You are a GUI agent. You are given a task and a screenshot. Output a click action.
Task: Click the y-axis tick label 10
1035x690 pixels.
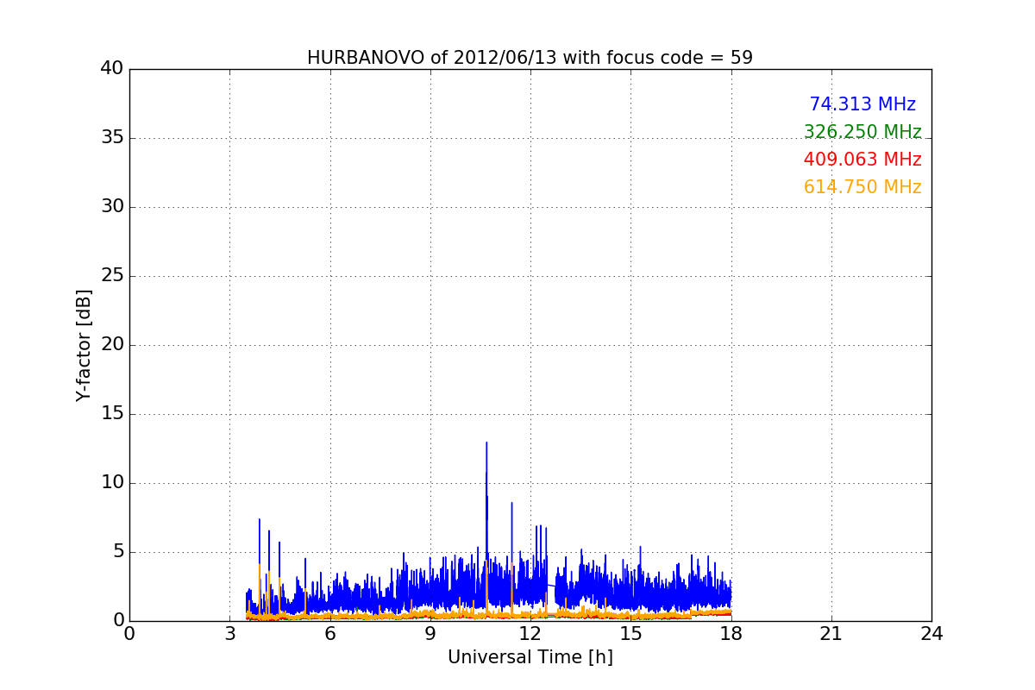point(112,483)
